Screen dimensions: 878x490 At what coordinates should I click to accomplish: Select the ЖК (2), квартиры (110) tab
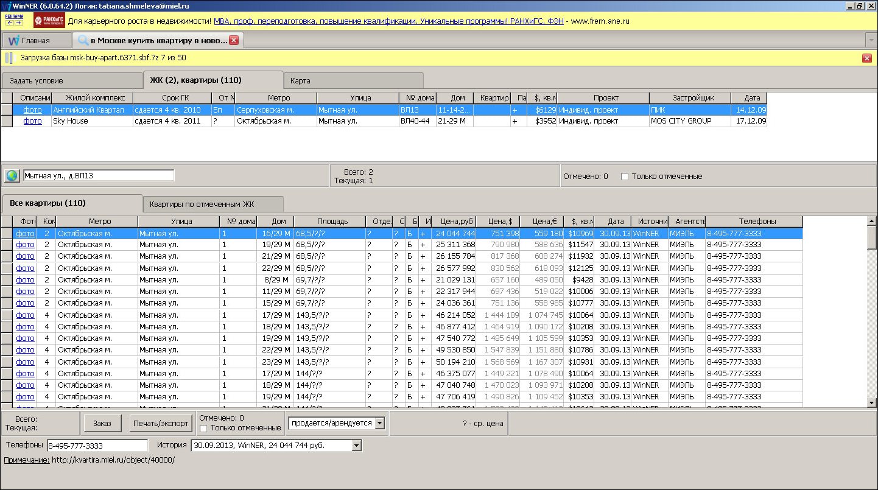point(213,80)
